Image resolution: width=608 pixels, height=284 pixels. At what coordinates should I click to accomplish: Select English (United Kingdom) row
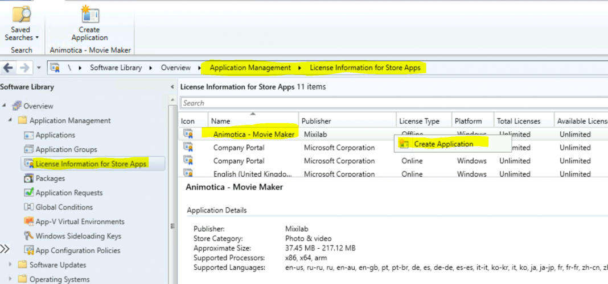(393, 173)
